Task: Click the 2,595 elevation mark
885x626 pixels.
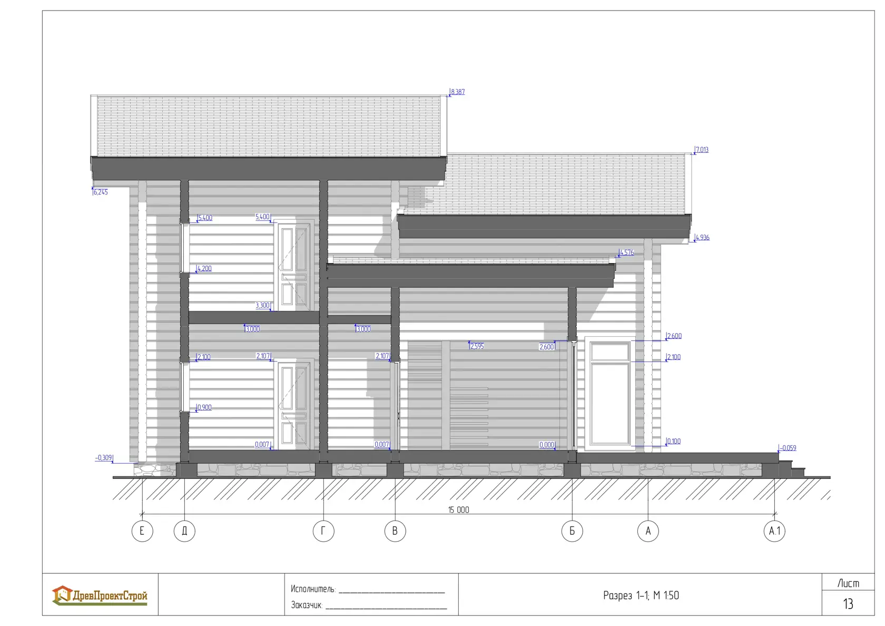Action: coord(477,346)
